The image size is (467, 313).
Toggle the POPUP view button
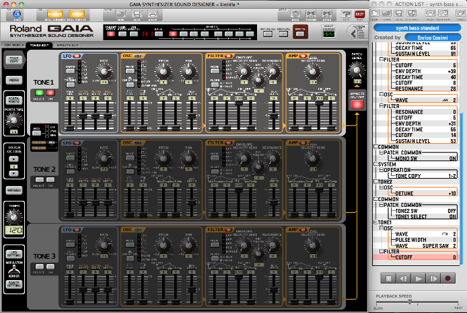click(77, 14)
